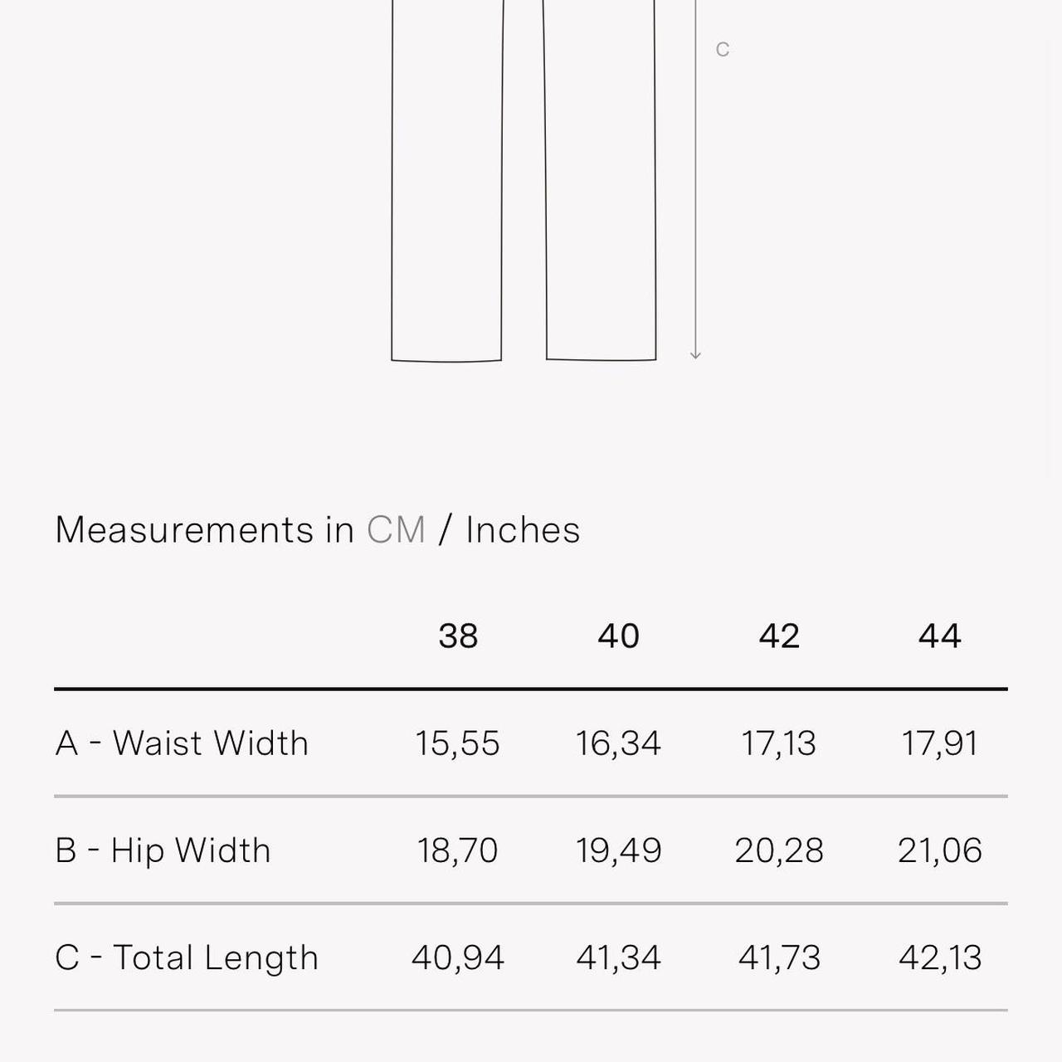Click the A - Waist Width row label
The width and height of the screenshot is (1062, 1062).
point(182,743)
